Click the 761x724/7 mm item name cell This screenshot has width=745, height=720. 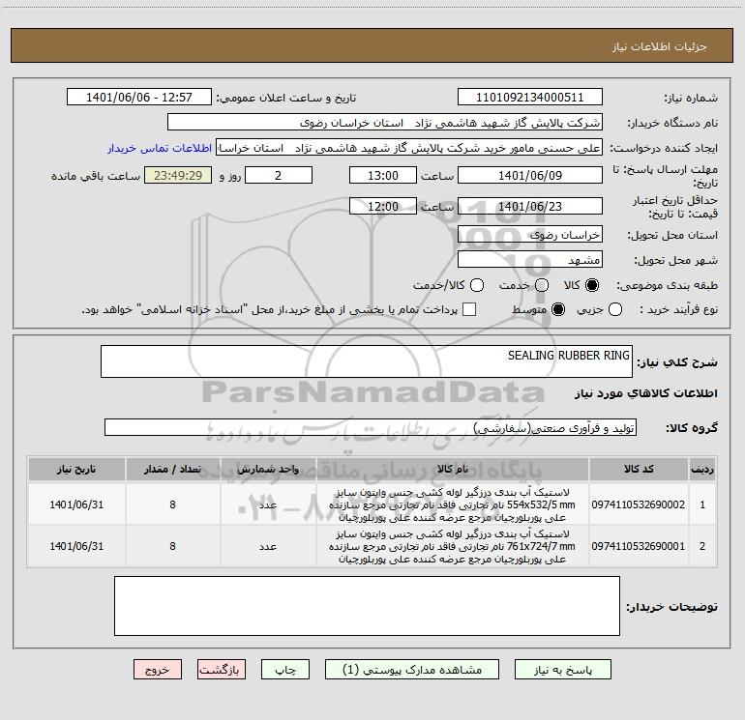tap(453, 546)
